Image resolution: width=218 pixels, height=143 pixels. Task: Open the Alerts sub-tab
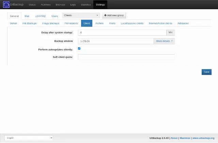[112, 23]
